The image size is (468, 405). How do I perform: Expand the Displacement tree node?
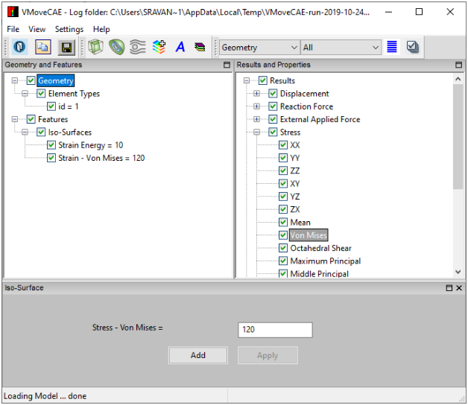click(x=257, y=94)
